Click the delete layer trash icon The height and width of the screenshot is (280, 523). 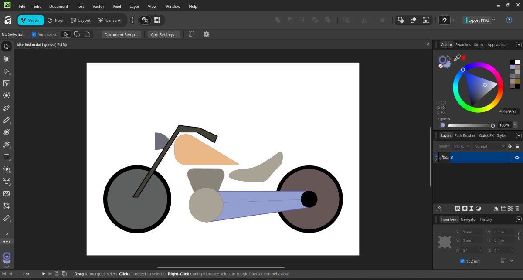(517, 209)
